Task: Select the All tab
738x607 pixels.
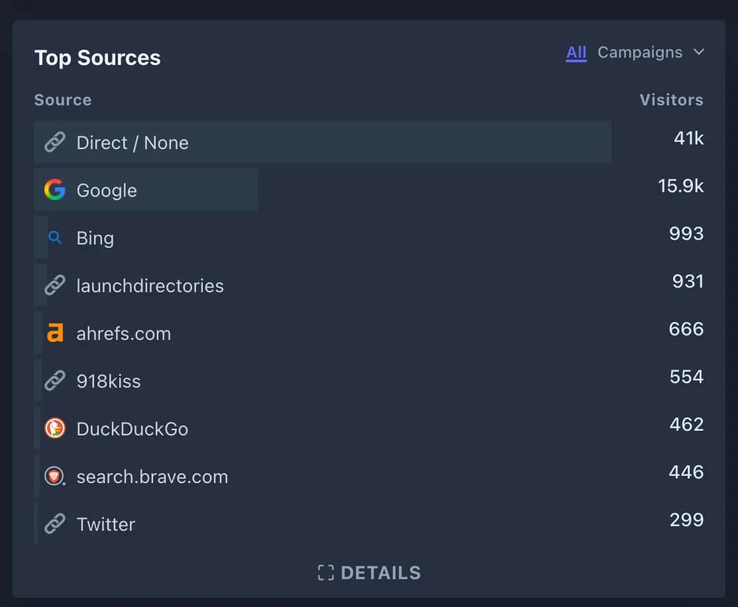Action: click(576, 52)
